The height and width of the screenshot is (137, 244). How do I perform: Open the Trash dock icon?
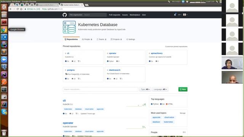point(4,133)
